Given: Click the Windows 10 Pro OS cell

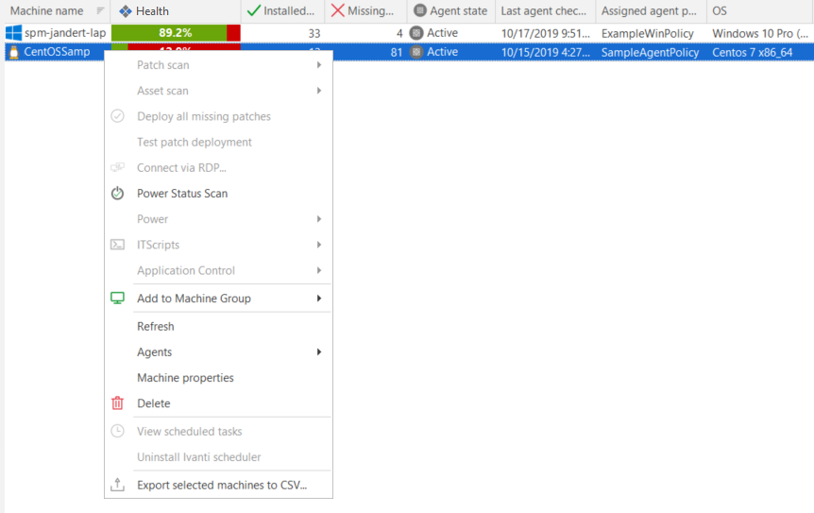Looking at the screenshot, I should tap(760, 33).
